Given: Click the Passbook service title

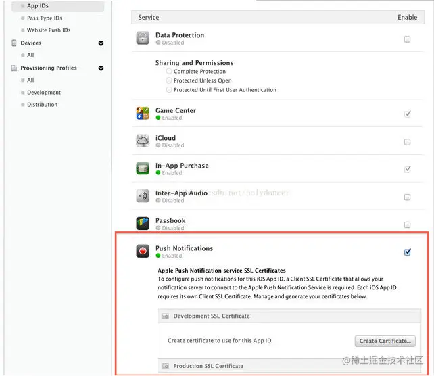Looking at the screenshot, I should coord(170,220).
